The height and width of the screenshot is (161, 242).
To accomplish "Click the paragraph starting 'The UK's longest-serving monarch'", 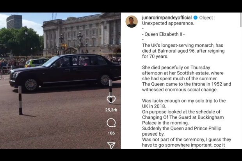I will click(x=183, y=51).
